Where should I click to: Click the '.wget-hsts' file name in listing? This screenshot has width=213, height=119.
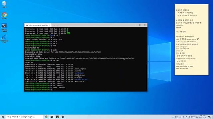point(79,81)
